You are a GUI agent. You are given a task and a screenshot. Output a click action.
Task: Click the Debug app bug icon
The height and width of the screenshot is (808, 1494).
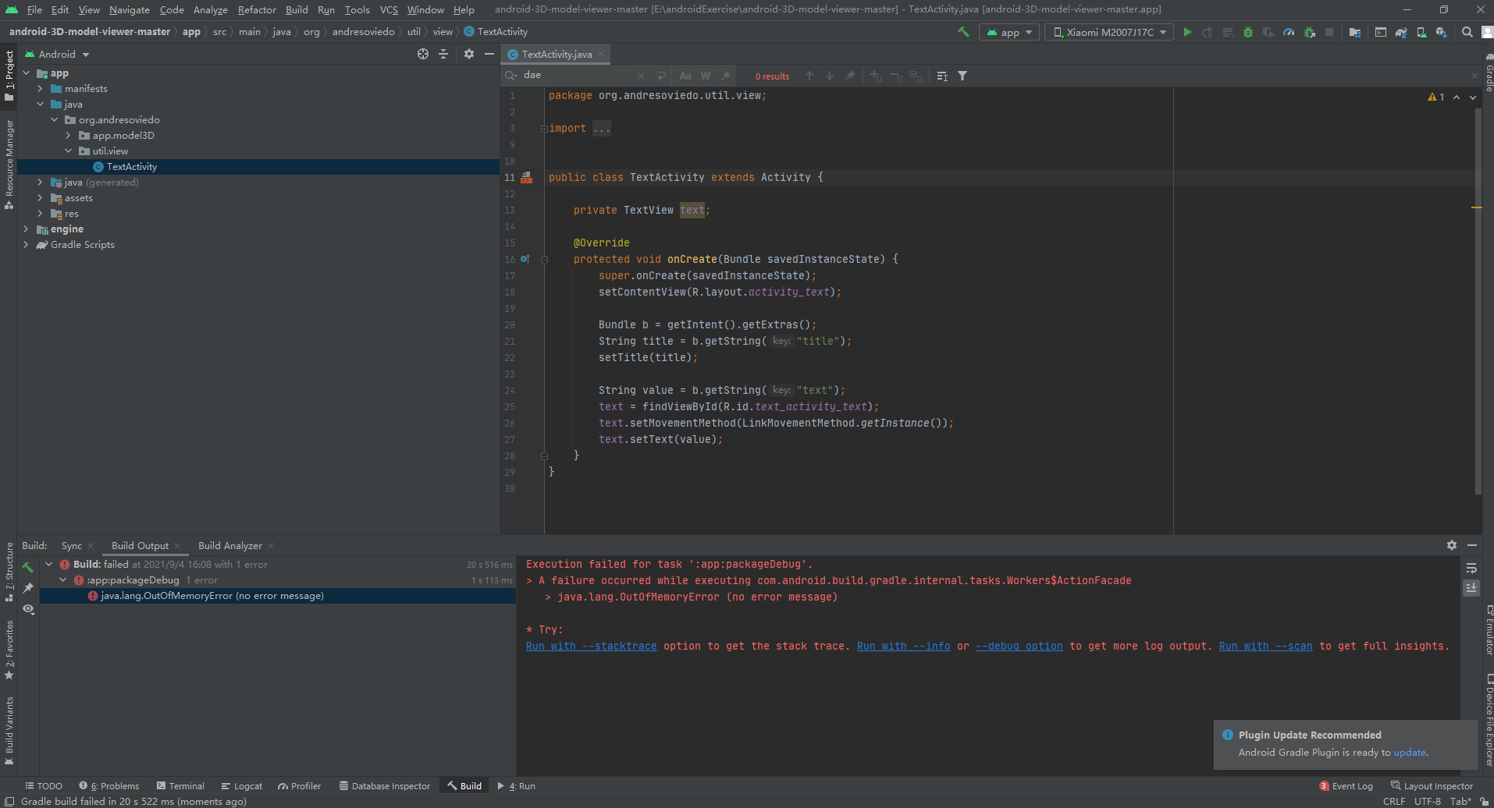click(x=1248, y=32)
